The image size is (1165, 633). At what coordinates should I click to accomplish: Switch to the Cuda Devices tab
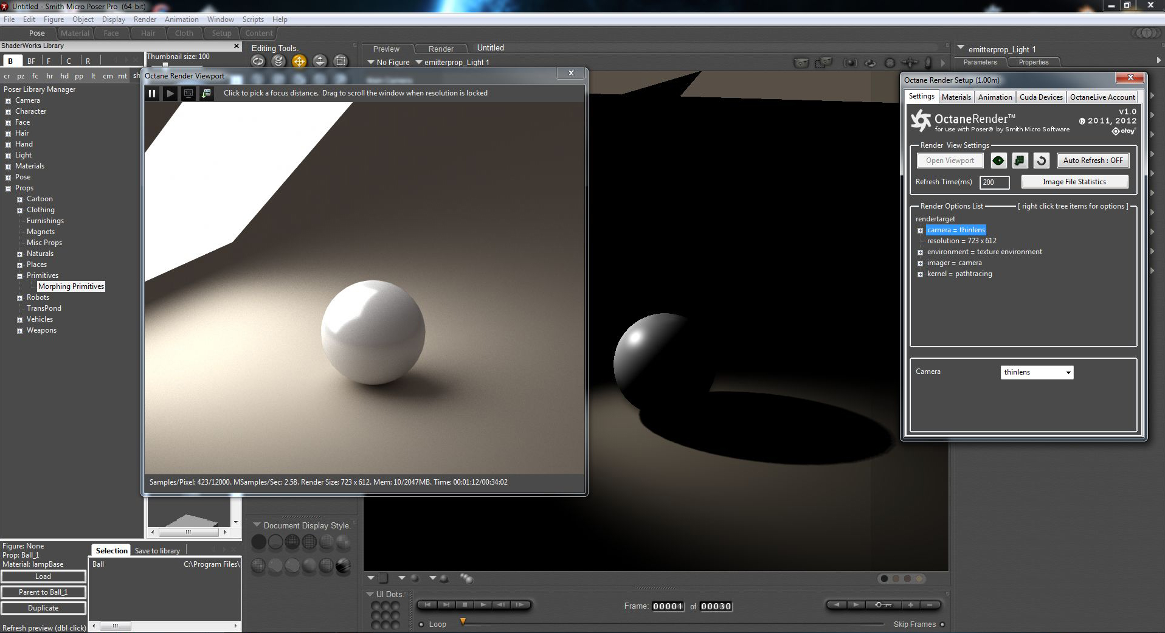click(x=1040, y=97)
